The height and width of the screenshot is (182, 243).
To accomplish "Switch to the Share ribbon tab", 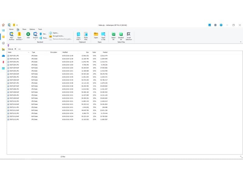I will (x=24, y=29).
